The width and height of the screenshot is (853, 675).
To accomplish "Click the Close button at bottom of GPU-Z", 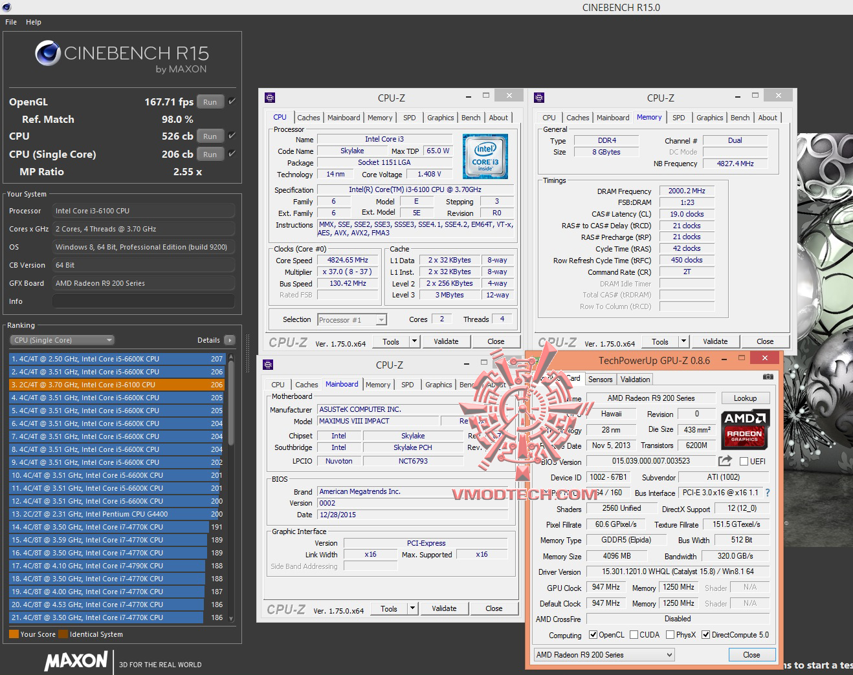I will click(x=751, y=655).
